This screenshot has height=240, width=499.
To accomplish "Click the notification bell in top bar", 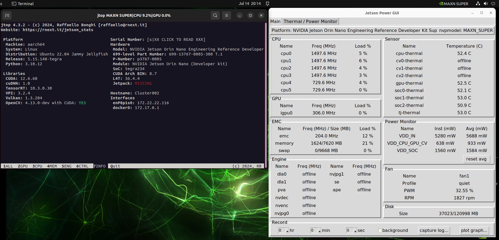I will (268, 4).
